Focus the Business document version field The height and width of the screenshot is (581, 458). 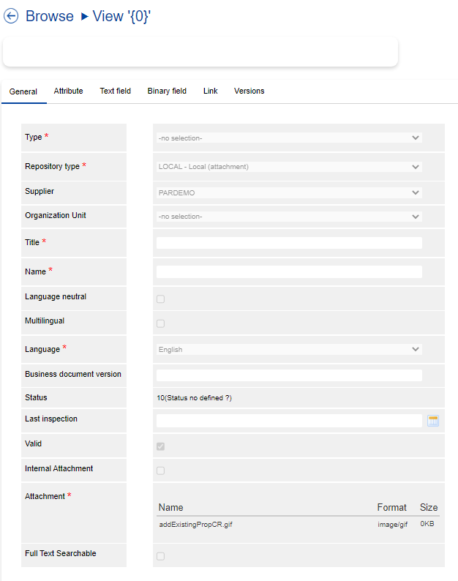point(289,375)
